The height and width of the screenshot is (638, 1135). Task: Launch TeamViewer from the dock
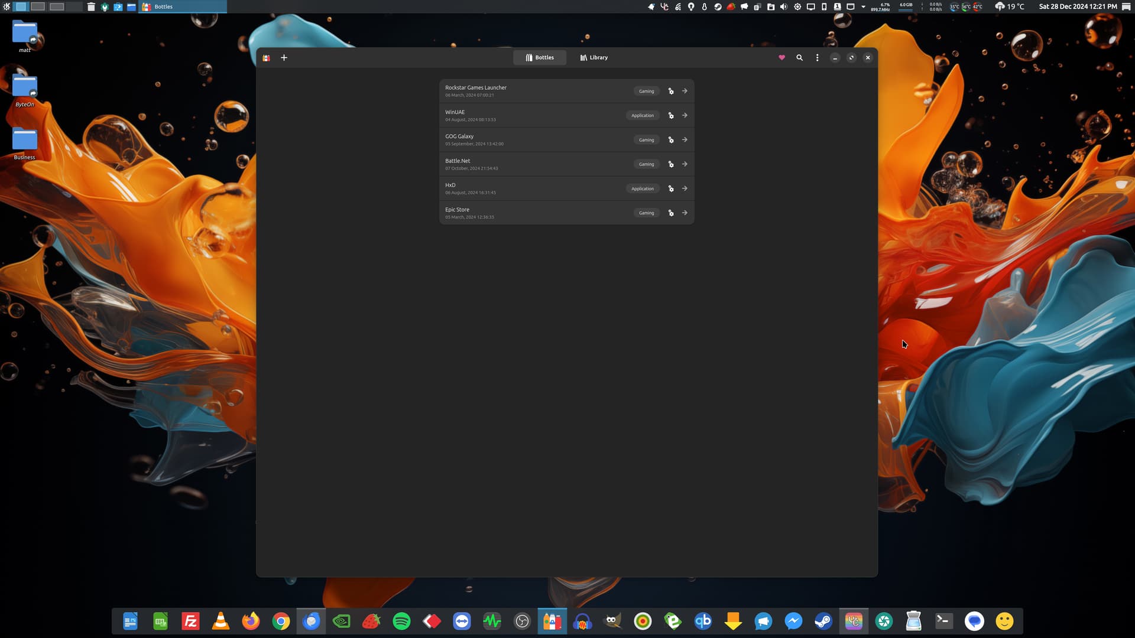[462, 621]
